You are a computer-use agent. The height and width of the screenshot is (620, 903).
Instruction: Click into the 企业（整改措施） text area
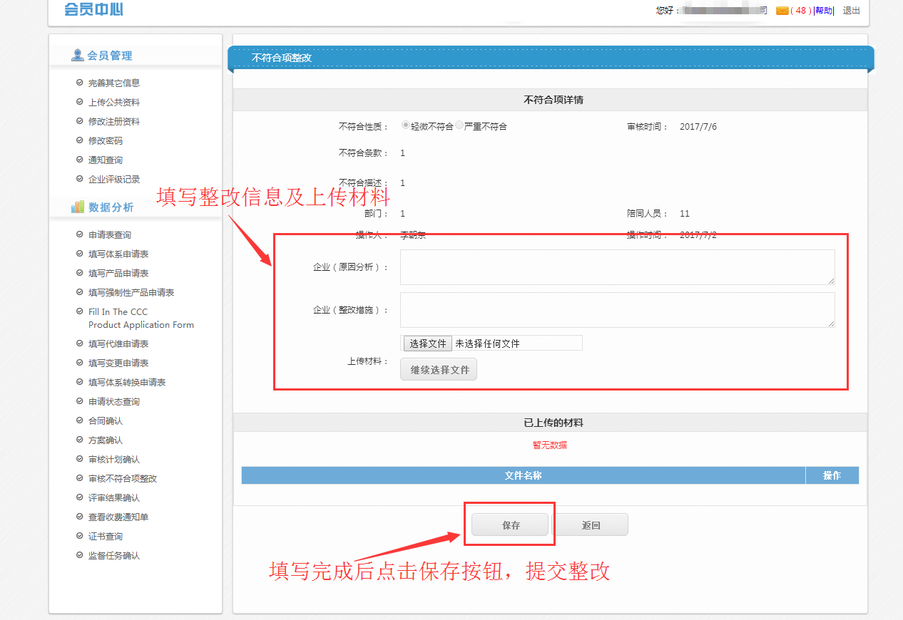(x=617, y=310)
